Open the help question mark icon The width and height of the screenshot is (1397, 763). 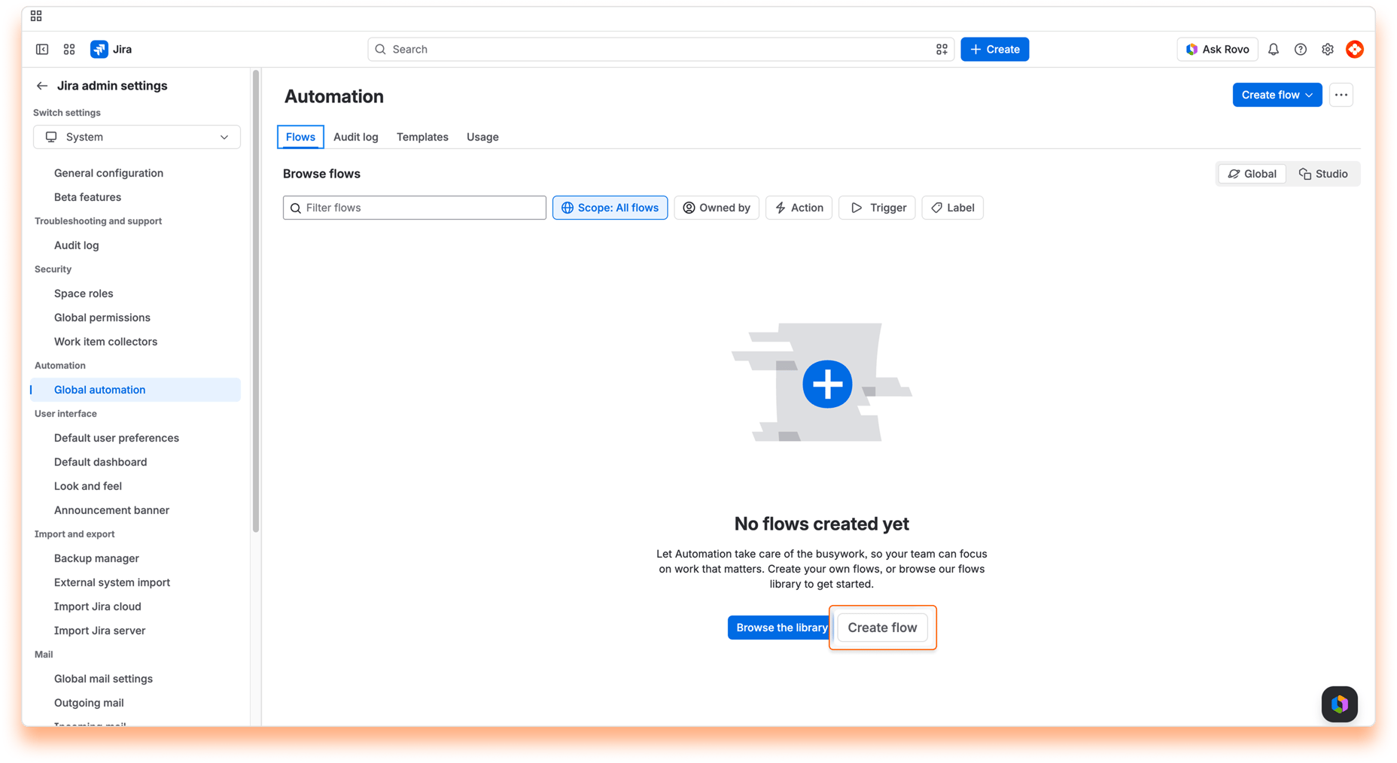click(1301, 50)
